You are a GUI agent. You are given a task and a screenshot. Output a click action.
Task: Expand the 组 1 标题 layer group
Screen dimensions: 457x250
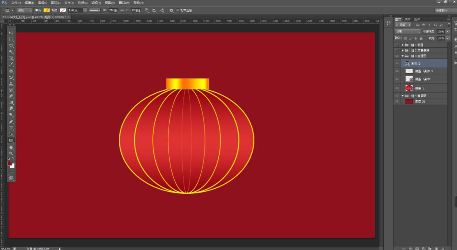point(402,44)
